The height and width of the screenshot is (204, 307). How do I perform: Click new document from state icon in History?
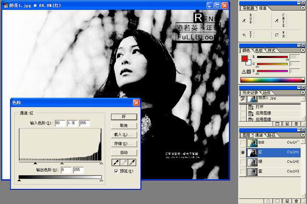tap(277, 124)
